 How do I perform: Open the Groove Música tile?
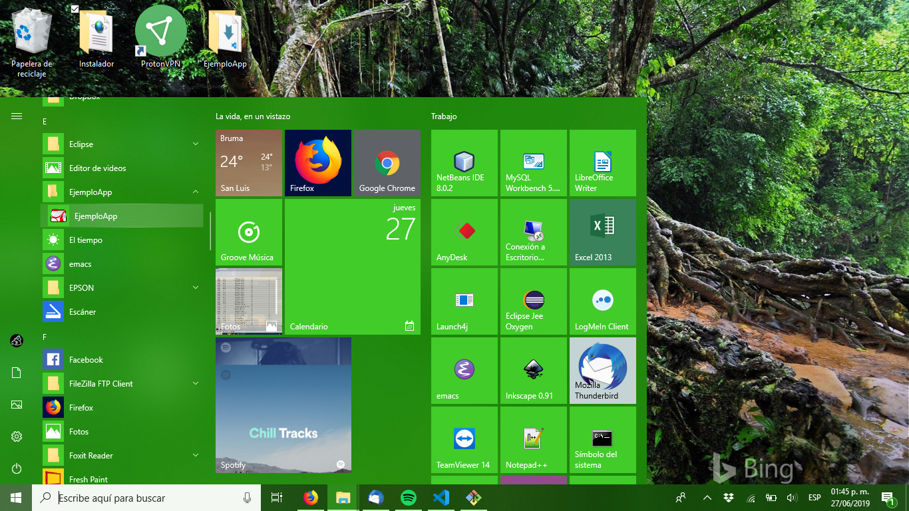click(249, 232)
